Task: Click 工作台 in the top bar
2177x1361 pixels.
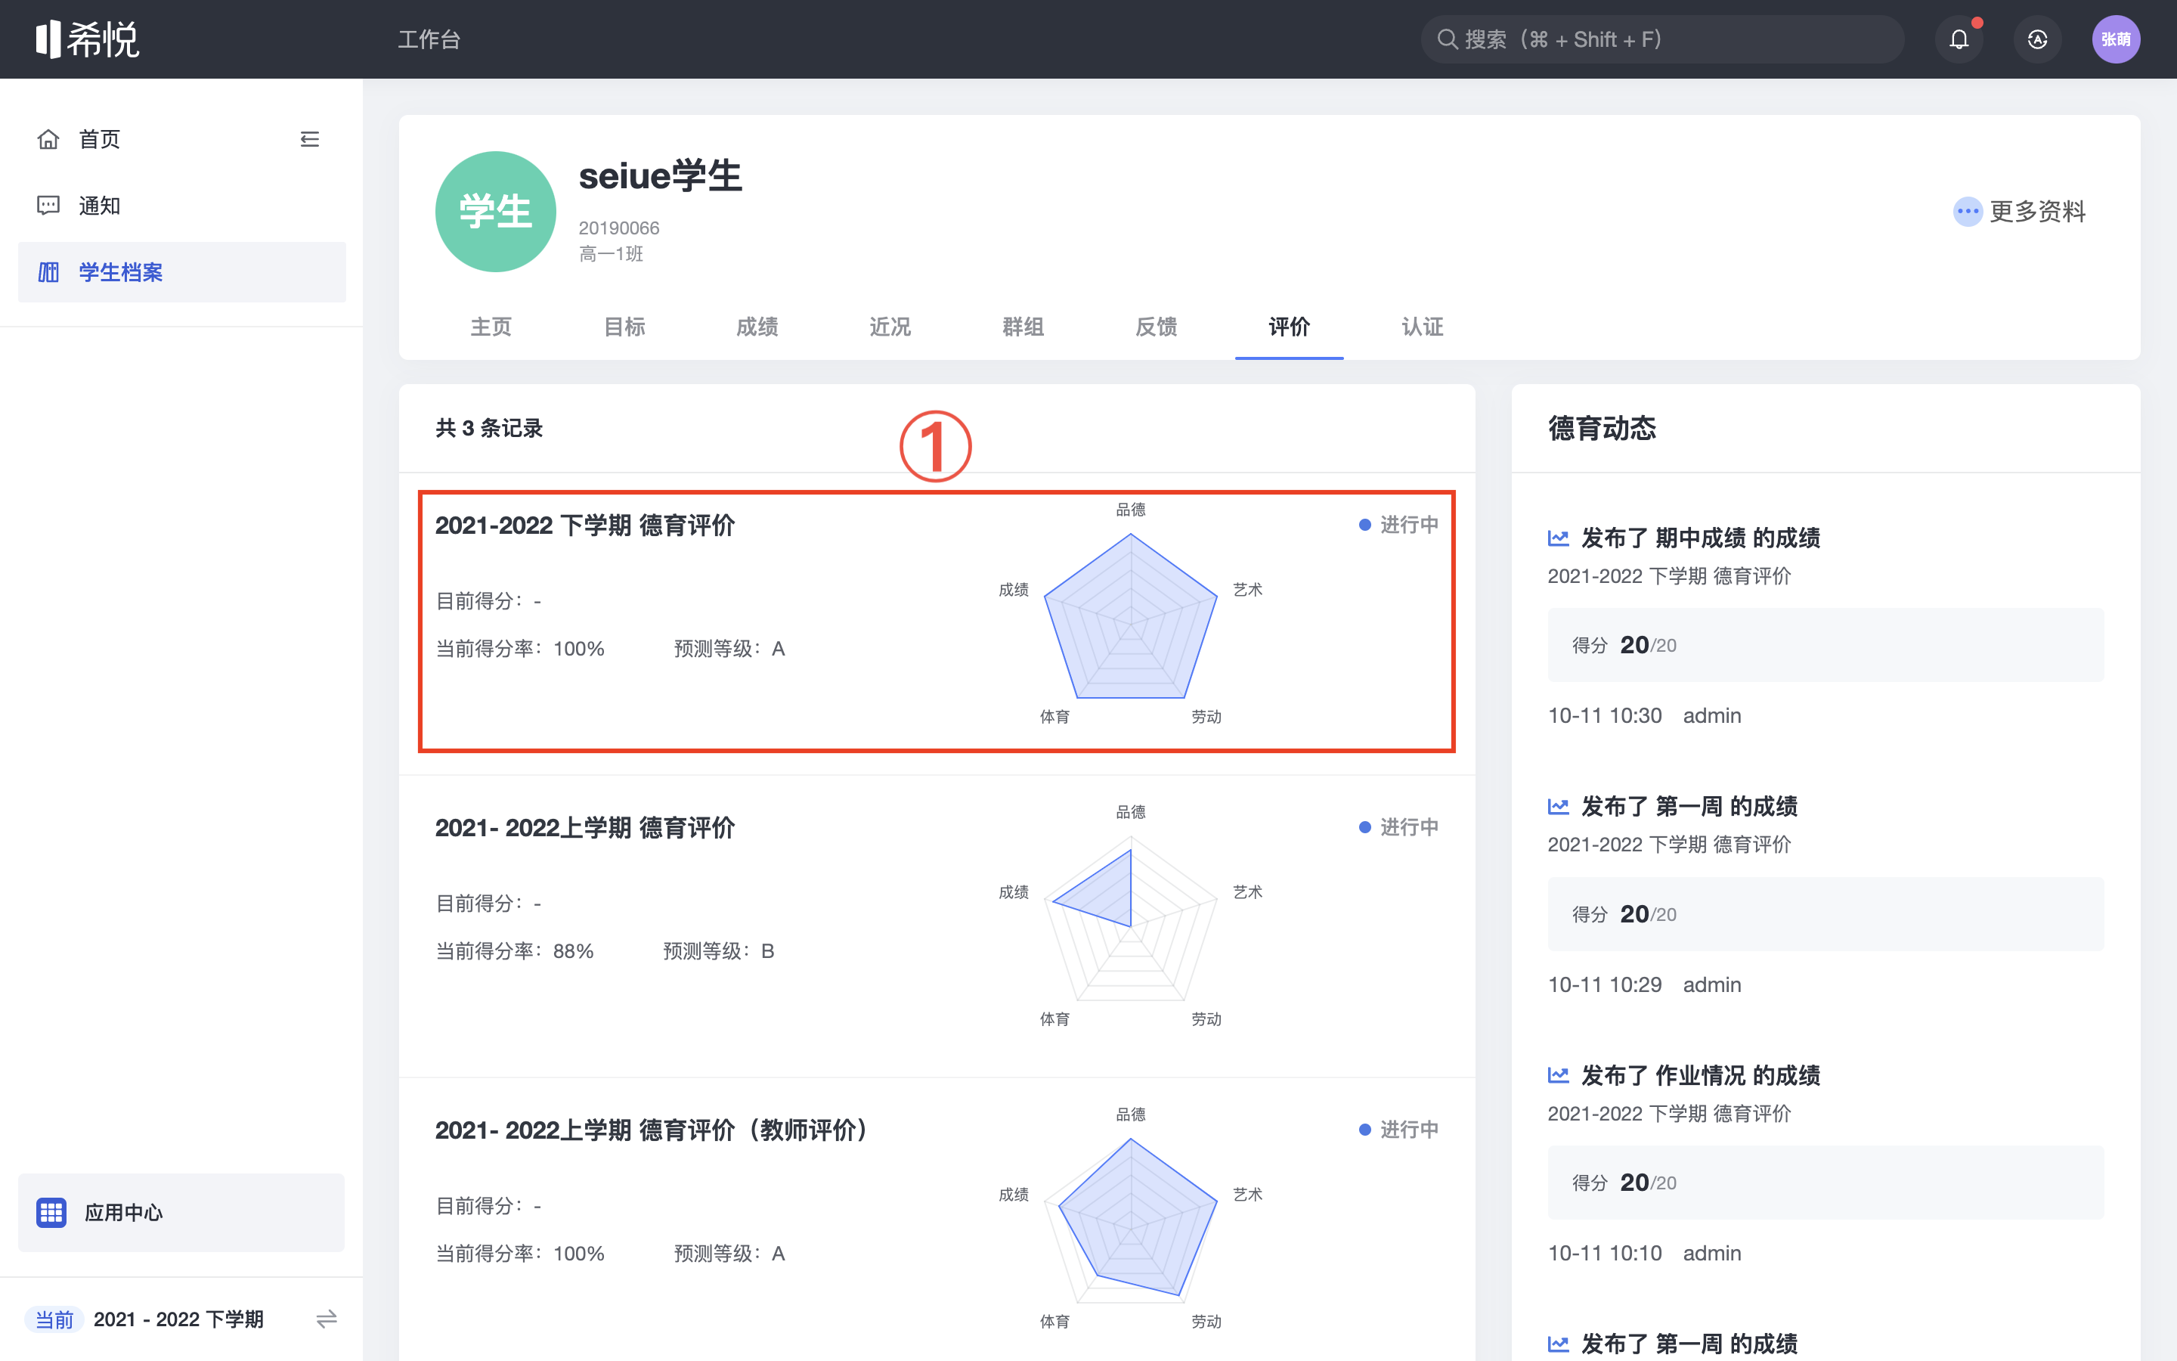Action: [429, 39]
